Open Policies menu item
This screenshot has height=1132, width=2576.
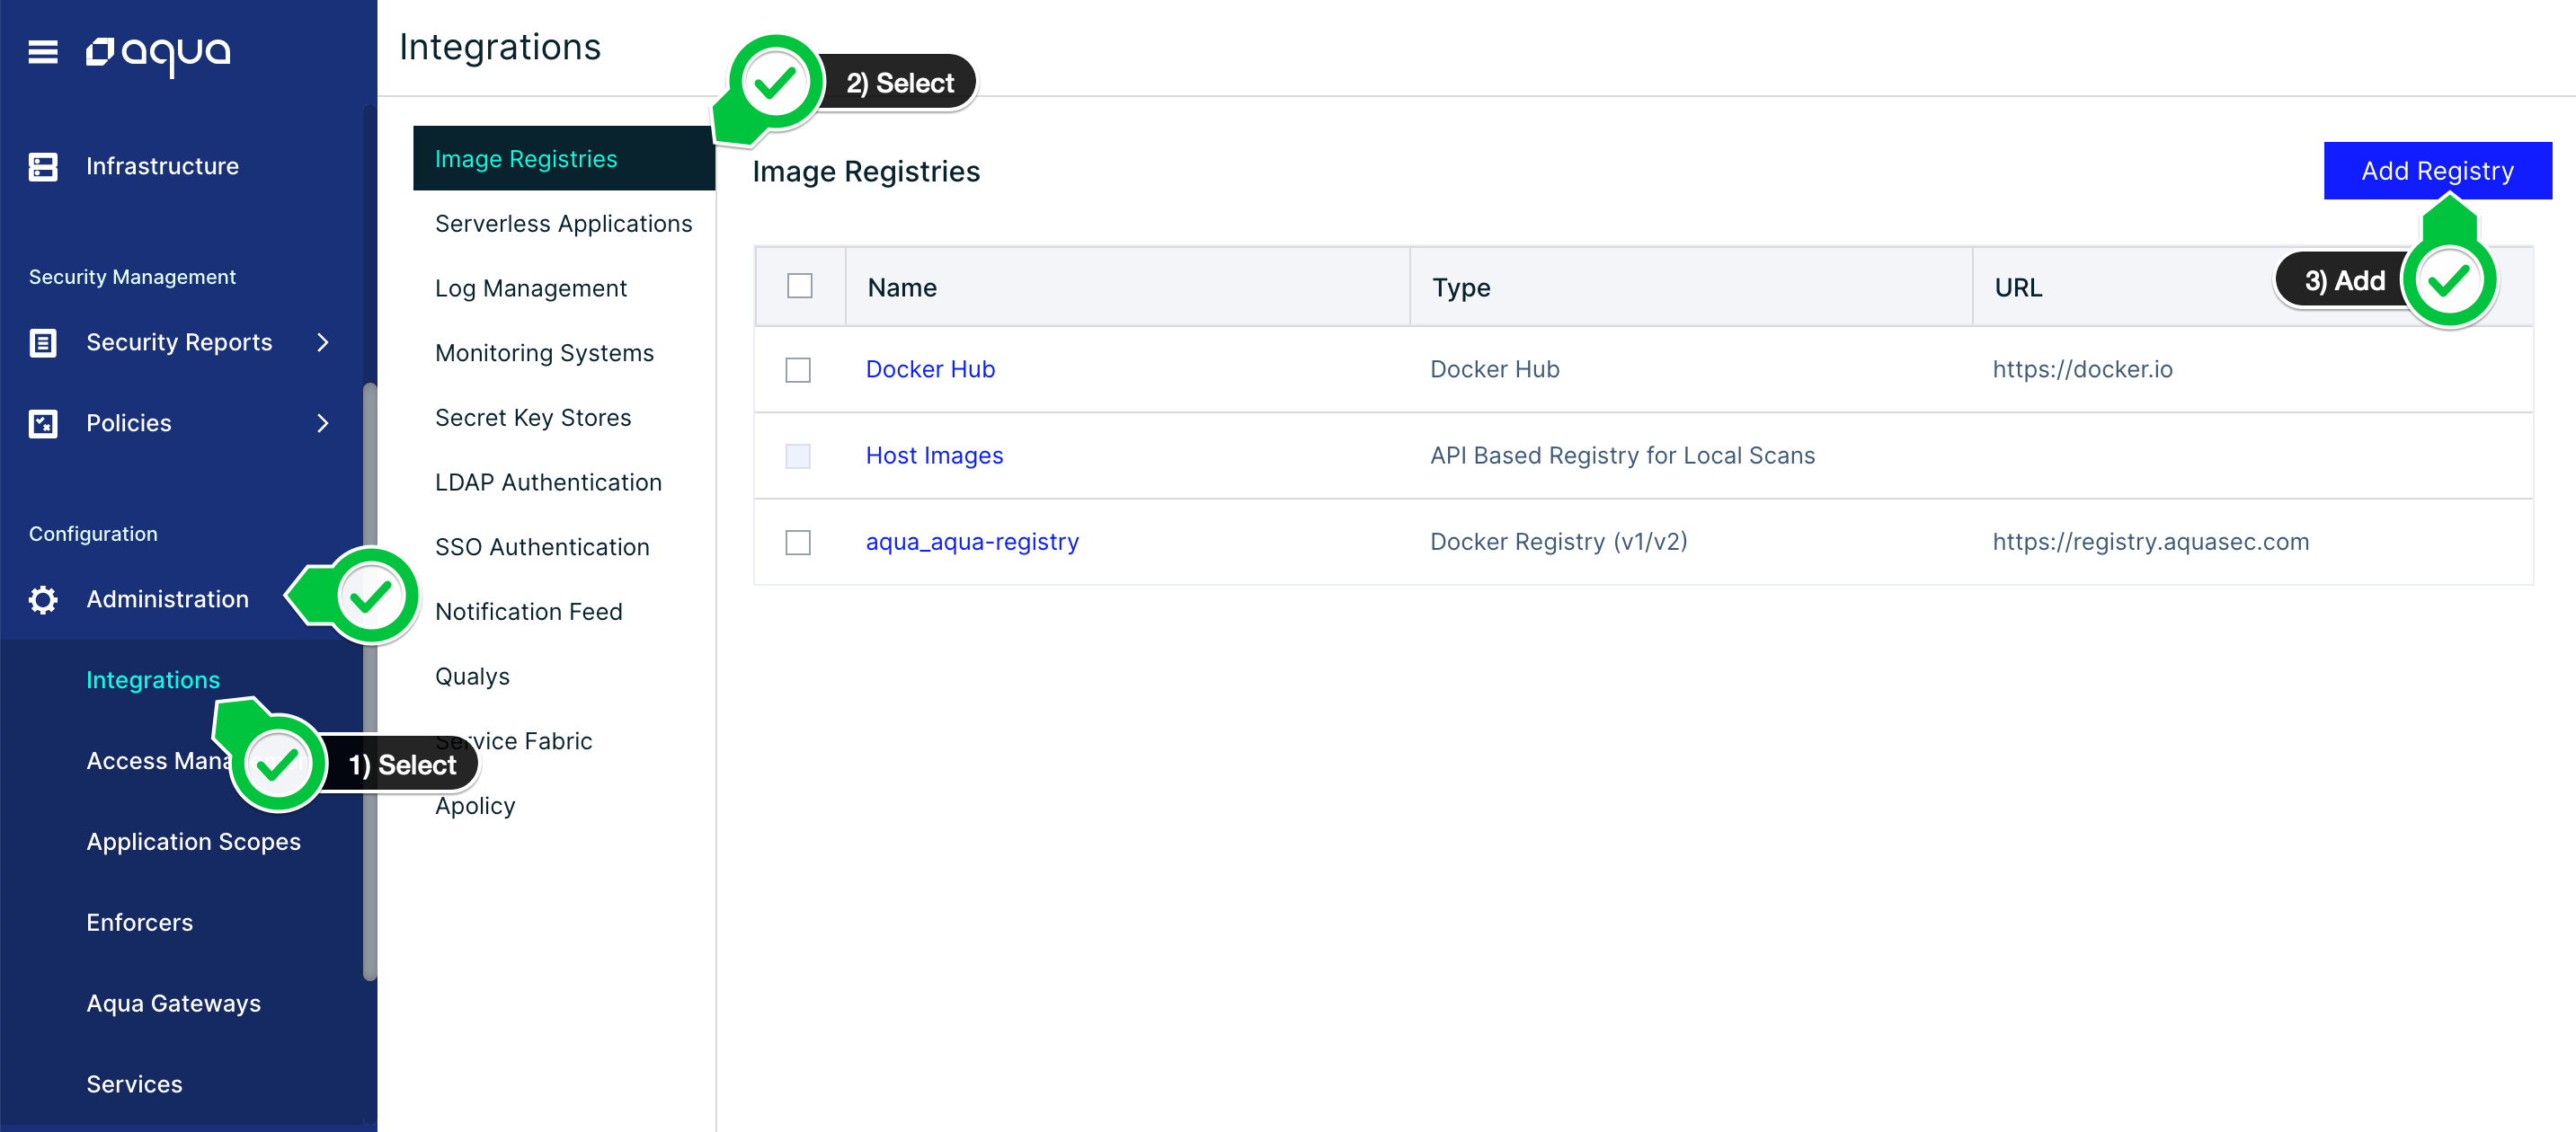[x=129, y=422]
